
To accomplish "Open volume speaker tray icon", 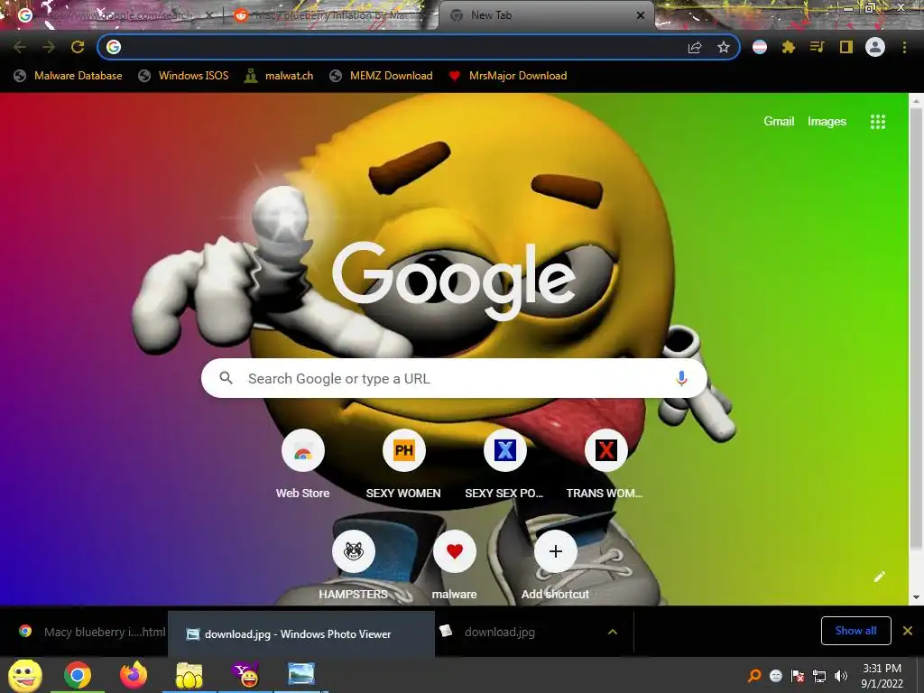I will (840, 675).
